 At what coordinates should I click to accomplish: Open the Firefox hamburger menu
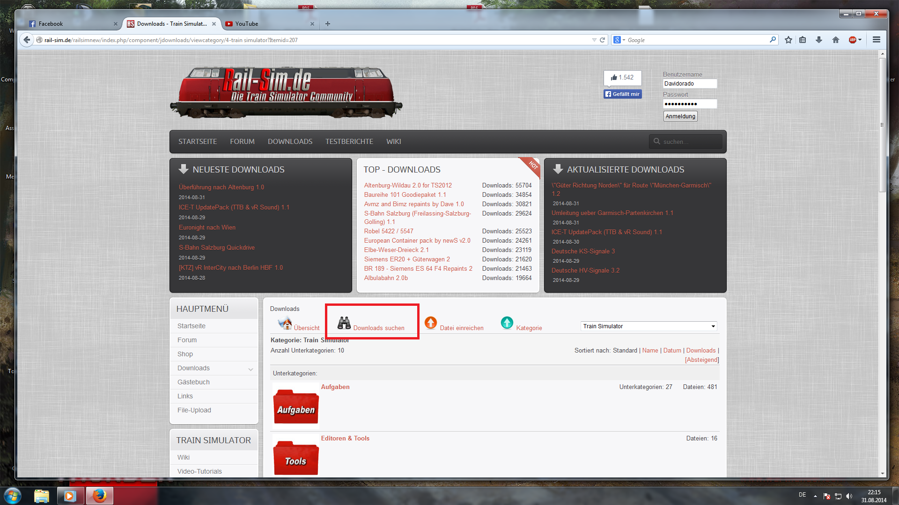[x=877, y=40]
